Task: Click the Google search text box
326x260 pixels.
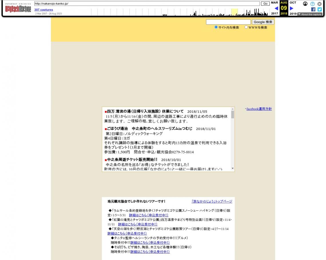Action: tap(228, 22)
